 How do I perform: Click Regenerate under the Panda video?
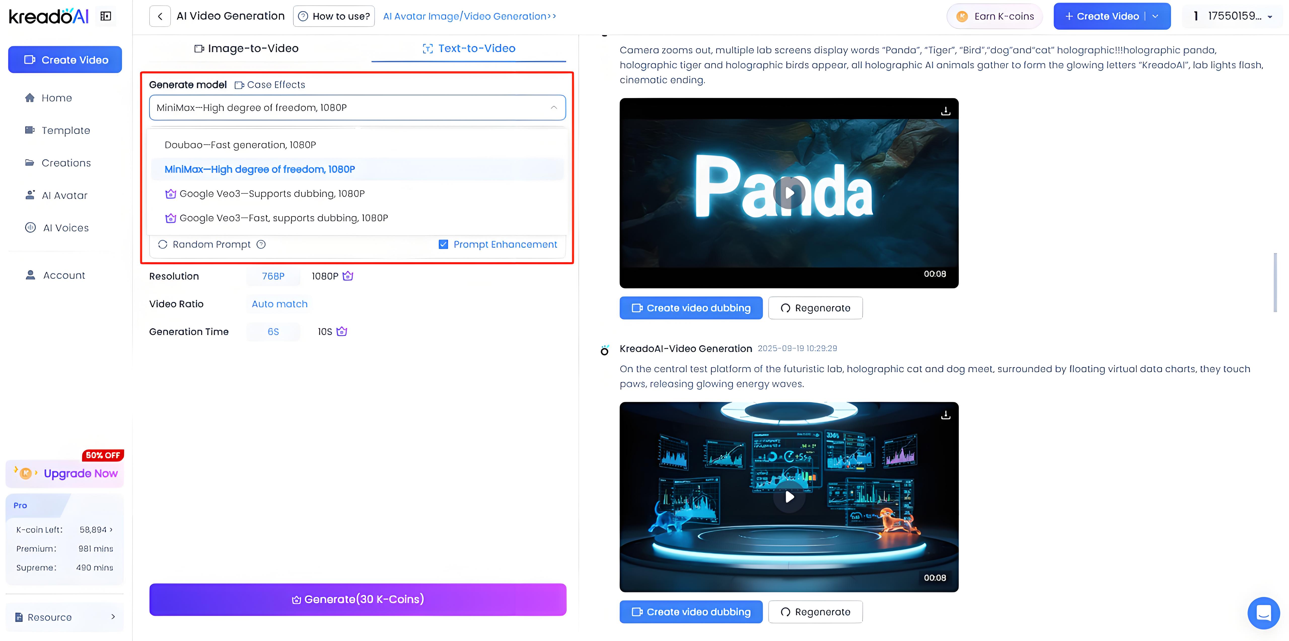815,308
